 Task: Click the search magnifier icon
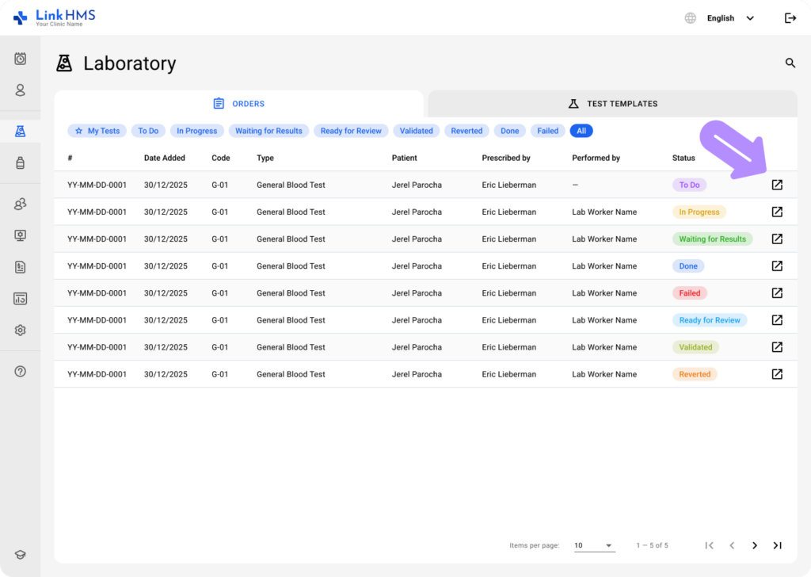(790, 63)
